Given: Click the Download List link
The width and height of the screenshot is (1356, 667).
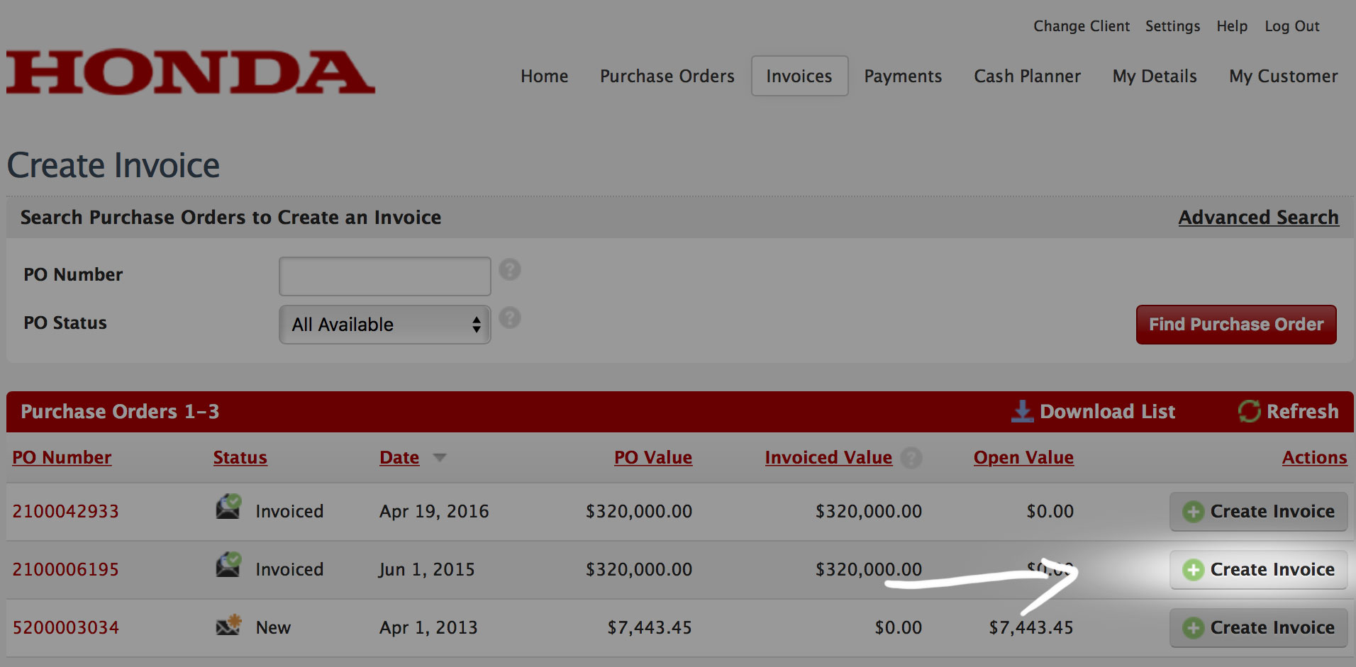Looking at the screenshot, I should (x=1107, y=411).
